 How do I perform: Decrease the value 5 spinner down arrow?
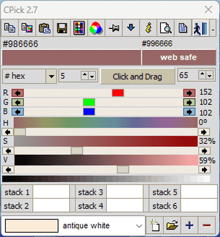pos(92,75)
